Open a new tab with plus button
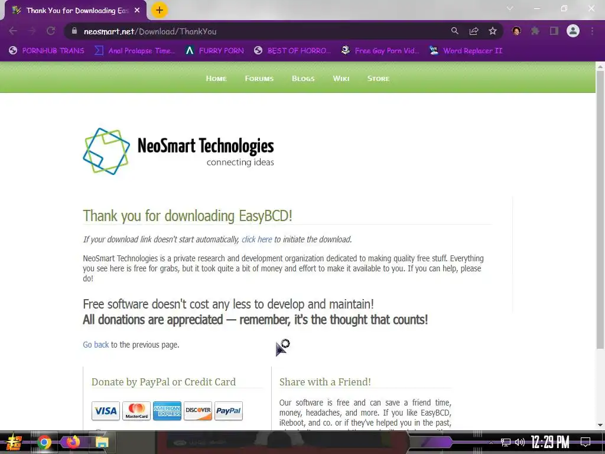Image resolution: width=605 pixels, height=454 pixels. pos(160,10)
